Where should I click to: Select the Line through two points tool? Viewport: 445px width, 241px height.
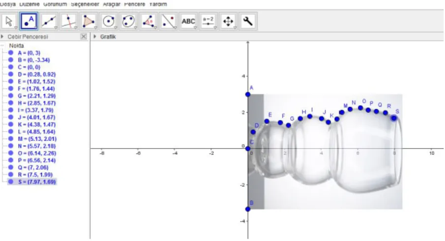tap(49, 21)
